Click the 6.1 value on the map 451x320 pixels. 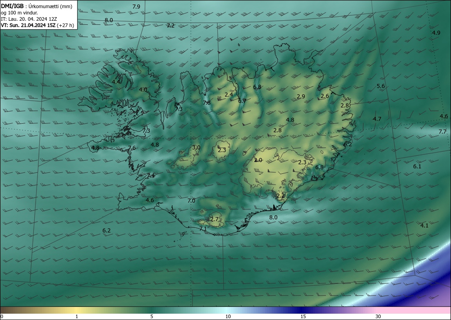point(417,167)
